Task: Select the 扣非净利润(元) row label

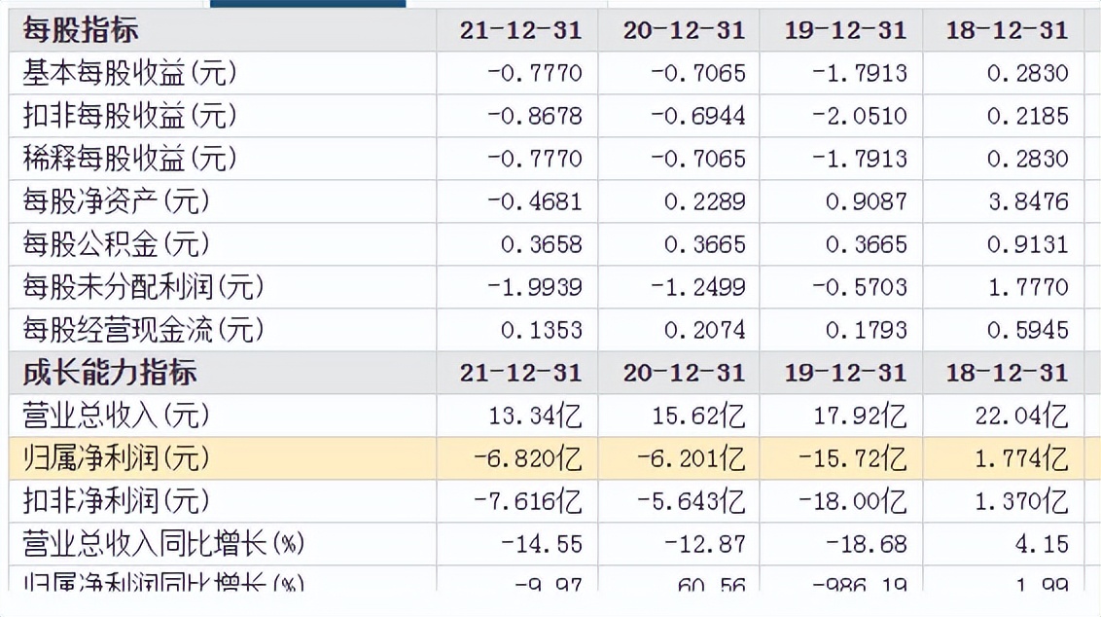Action: click(x=116, y=501)
